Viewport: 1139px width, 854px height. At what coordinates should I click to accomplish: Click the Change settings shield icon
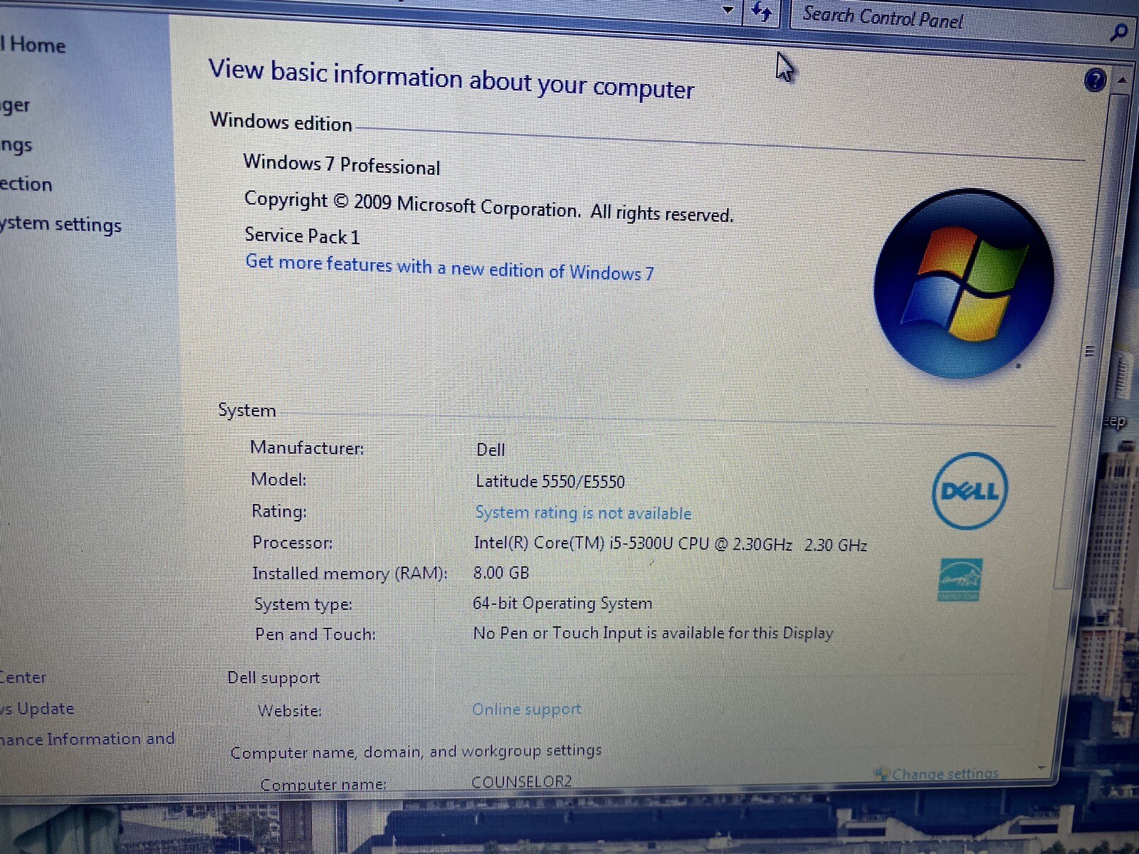[x=882, y=774]
